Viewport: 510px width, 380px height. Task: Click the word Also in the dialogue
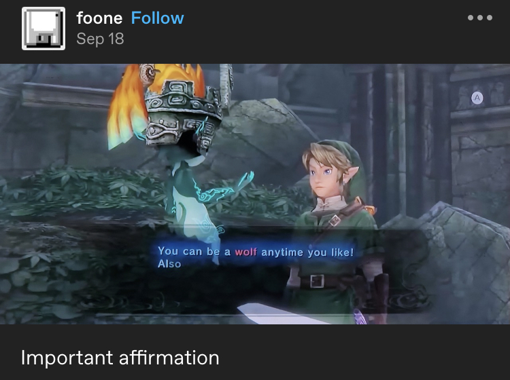click(169, 264)
